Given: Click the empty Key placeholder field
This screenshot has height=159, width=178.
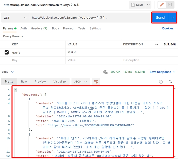Looking at the screenshot, I should [38, 60].
